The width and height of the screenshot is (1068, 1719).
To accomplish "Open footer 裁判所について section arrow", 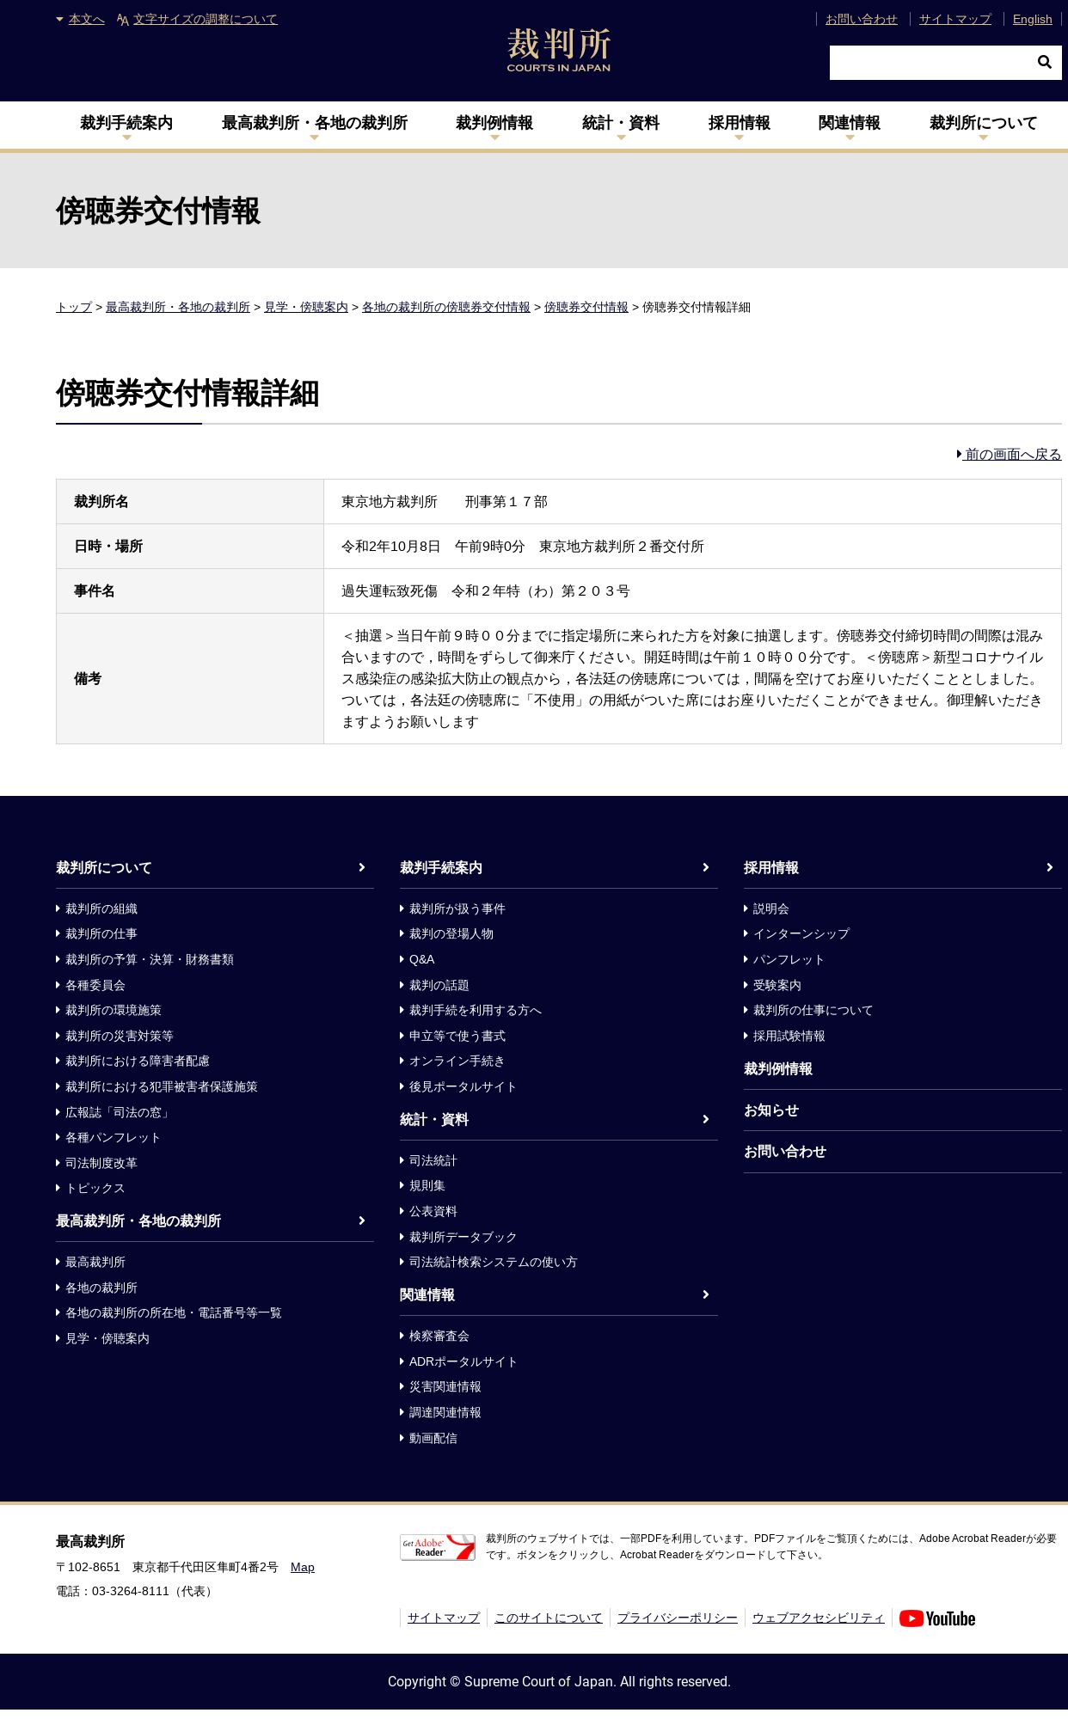I will coord(362,867).
